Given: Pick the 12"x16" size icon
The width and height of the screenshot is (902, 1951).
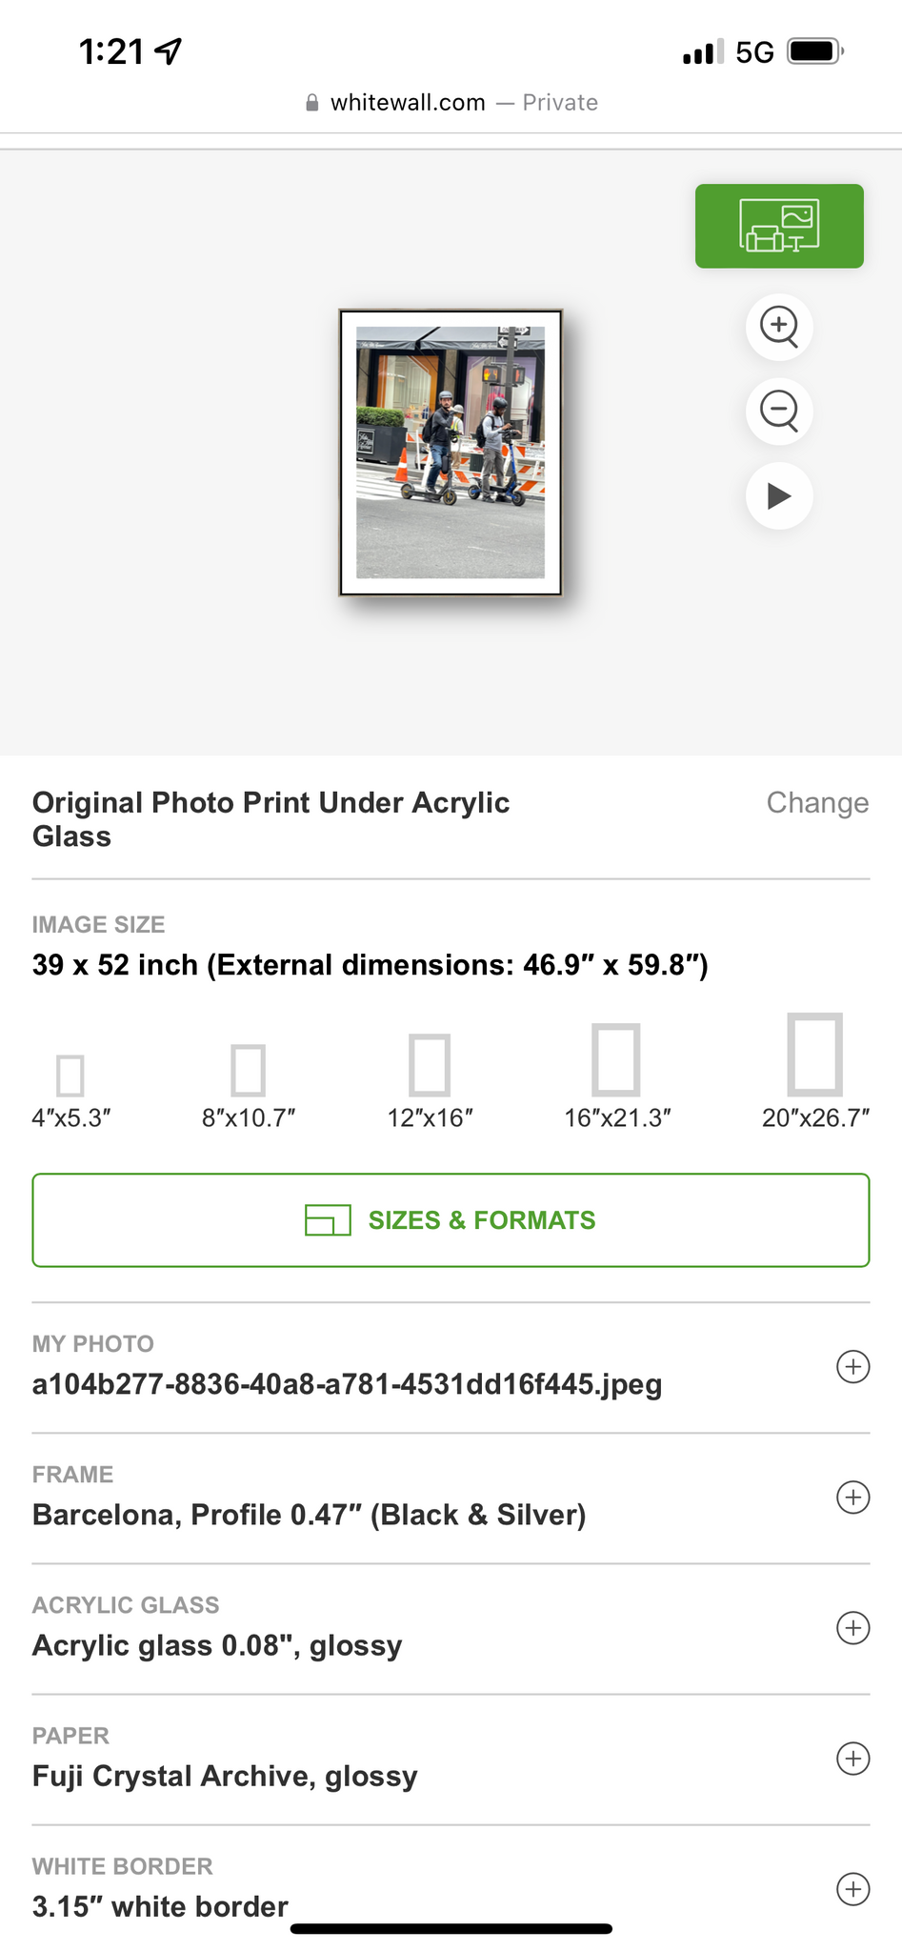Looking at the screenshot, I should click(430, 1065).
